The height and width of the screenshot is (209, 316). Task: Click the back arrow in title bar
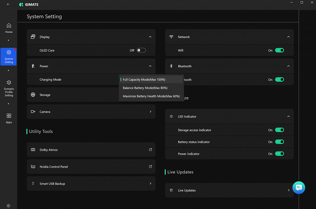point(9,4)
